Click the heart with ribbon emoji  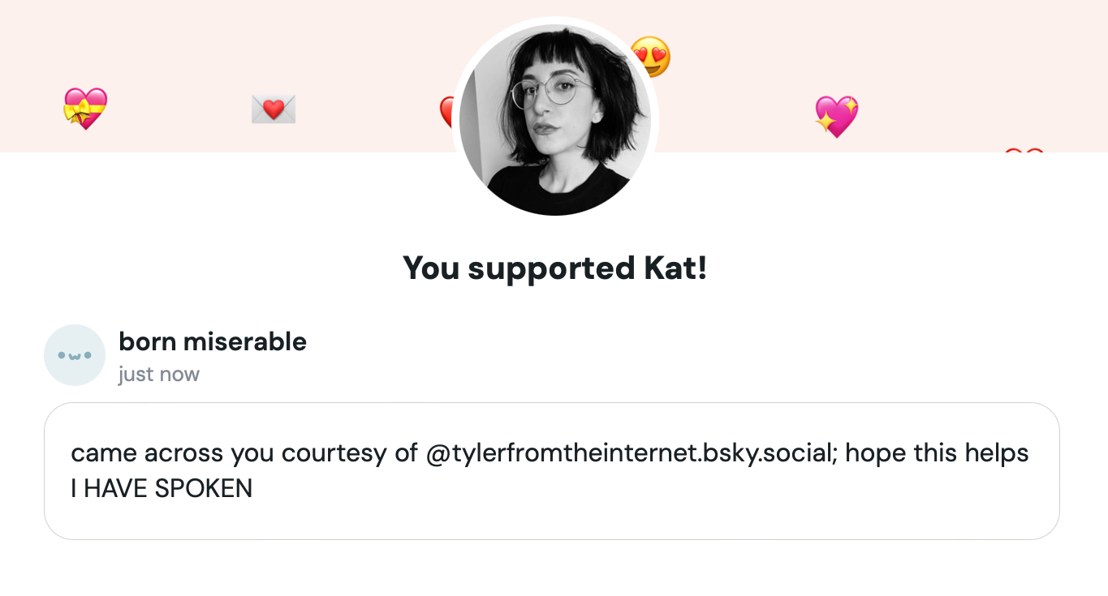coord(85,109)
